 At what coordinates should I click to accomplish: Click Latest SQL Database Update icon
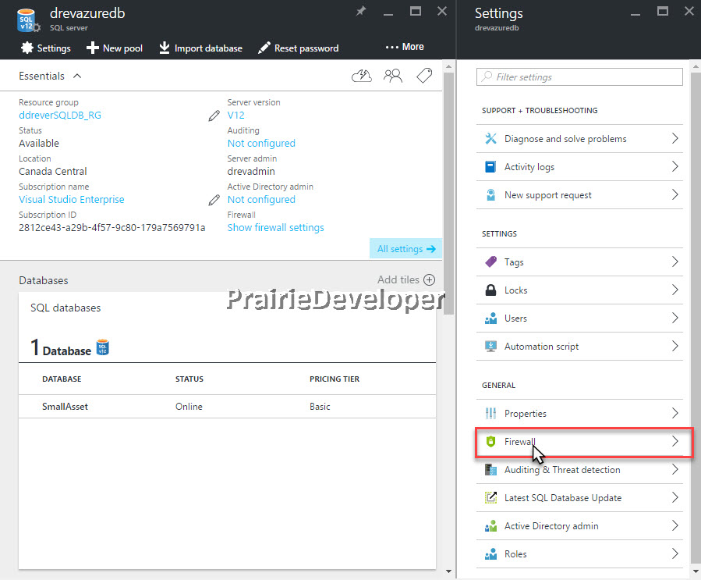pyautogui.click(x=491, y=498)
